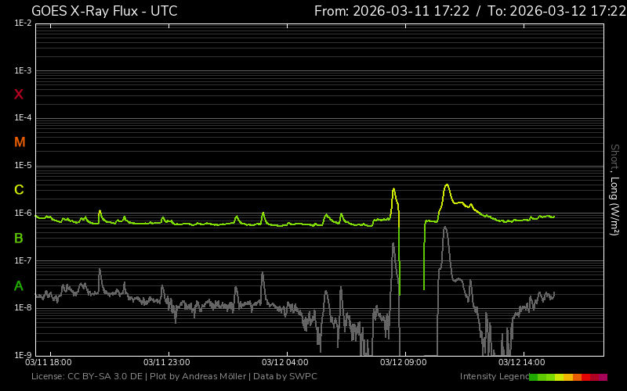This screenshot has width=627, height=391.
Task: Click the orange M flare class label
Action: point(20,142)
